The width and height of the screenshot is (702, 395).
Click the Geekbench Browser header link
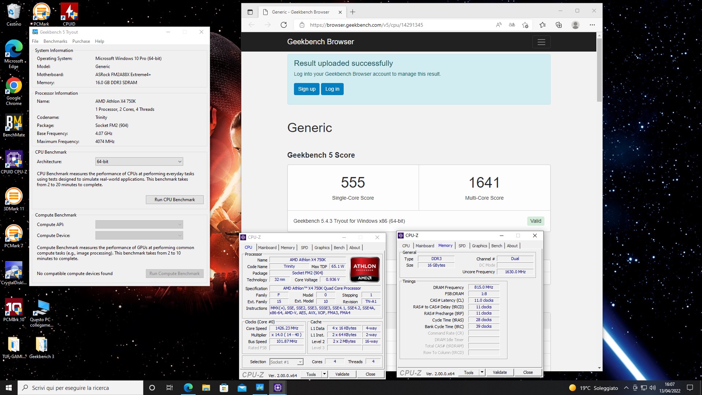[x=320, y=42]
